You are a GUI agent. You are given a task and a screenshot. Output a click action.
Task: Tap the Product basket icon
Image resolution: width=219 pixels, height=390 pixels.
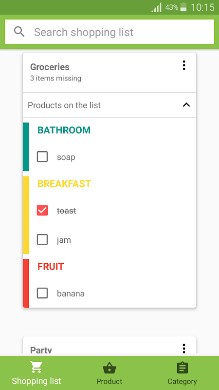(x=109, y=368)
